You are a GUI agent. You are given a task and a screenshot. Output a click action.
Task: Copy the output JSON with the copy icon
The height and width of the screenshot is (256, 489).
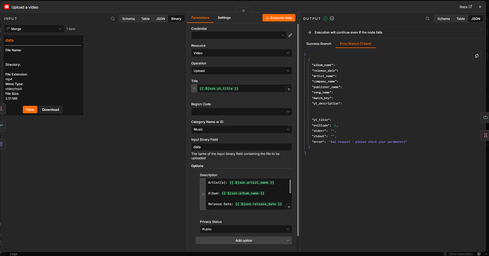(476, 56)
